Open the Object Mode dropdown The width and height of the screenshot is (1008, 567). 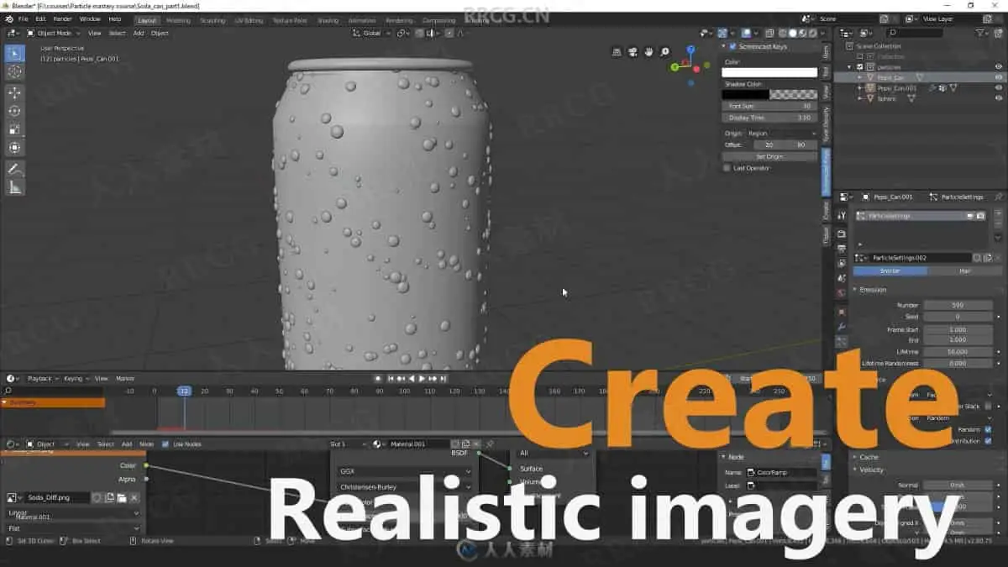(x=52, y=34)
